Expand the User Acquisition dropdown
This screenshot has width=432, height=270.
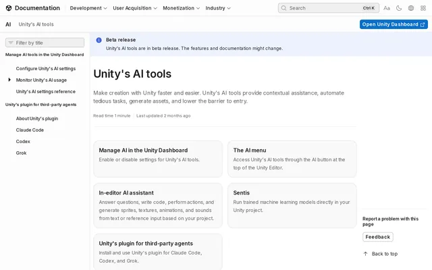coord(135,8)
